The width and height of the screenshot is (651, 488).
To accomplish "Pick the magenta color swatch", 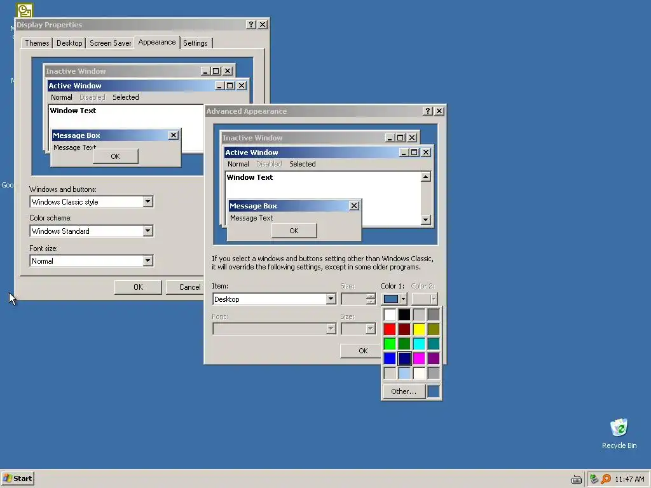I will click(419, 358).
